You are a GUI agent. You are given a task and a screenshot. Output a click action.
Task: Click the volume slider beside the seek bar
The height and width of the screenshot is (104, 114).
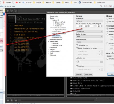click(x=103, y=100)
